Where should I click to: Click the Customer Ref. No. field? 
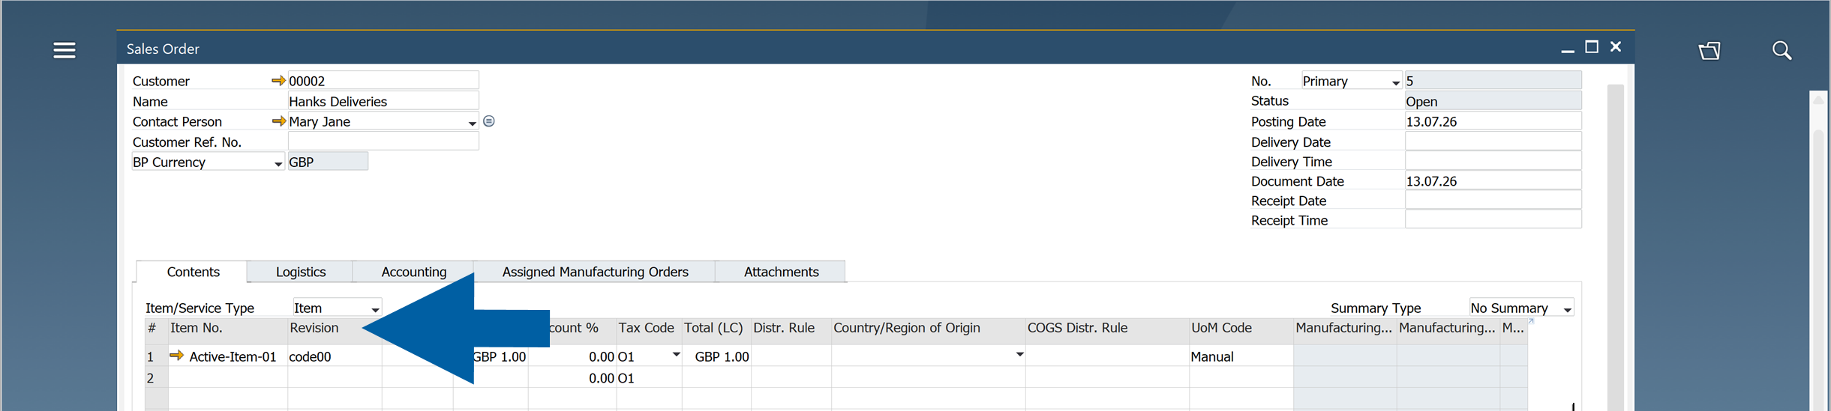(383, 141)
